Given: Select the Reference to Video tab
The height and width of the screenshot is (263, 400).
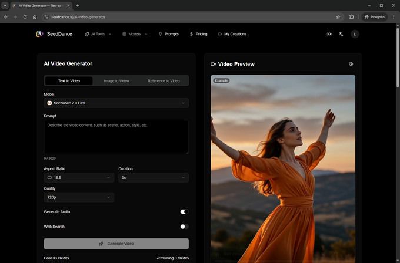Looking at the screenshot, I should coord(164,81).
